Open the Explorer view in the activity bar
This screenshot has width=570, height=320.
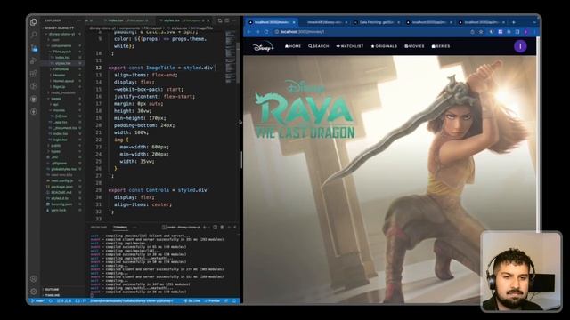34,22
